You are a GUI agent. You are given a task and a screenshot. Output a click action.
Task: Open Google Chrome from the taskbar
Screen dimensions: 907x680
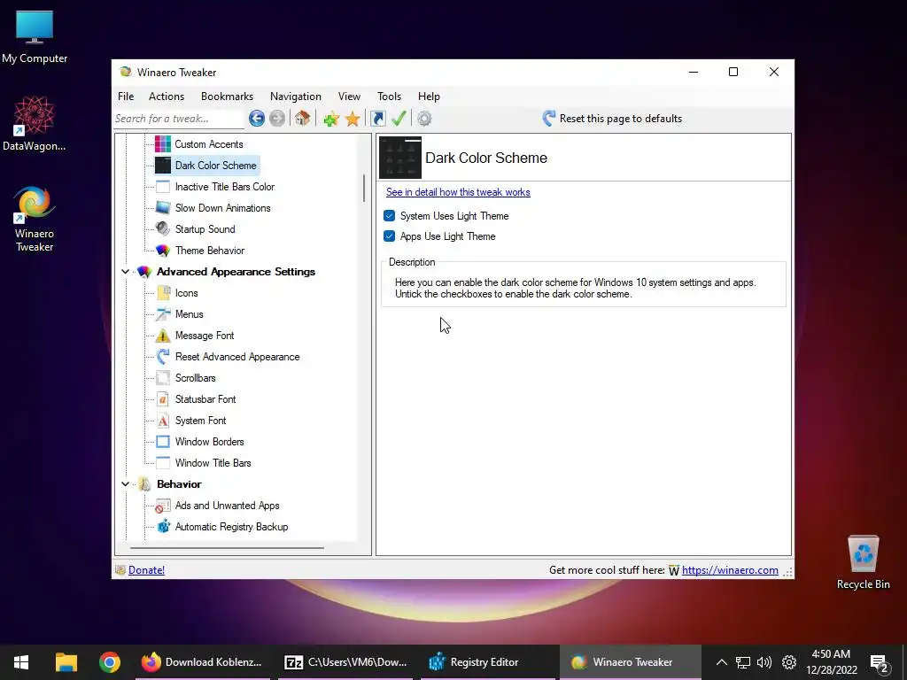(x=109, y=662)
